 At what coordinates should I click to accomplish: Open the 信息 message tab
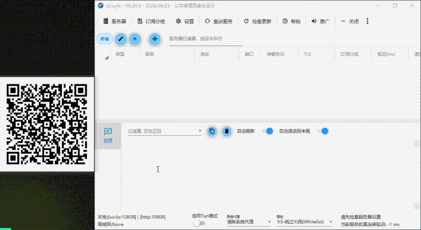[x=108, y=136]
